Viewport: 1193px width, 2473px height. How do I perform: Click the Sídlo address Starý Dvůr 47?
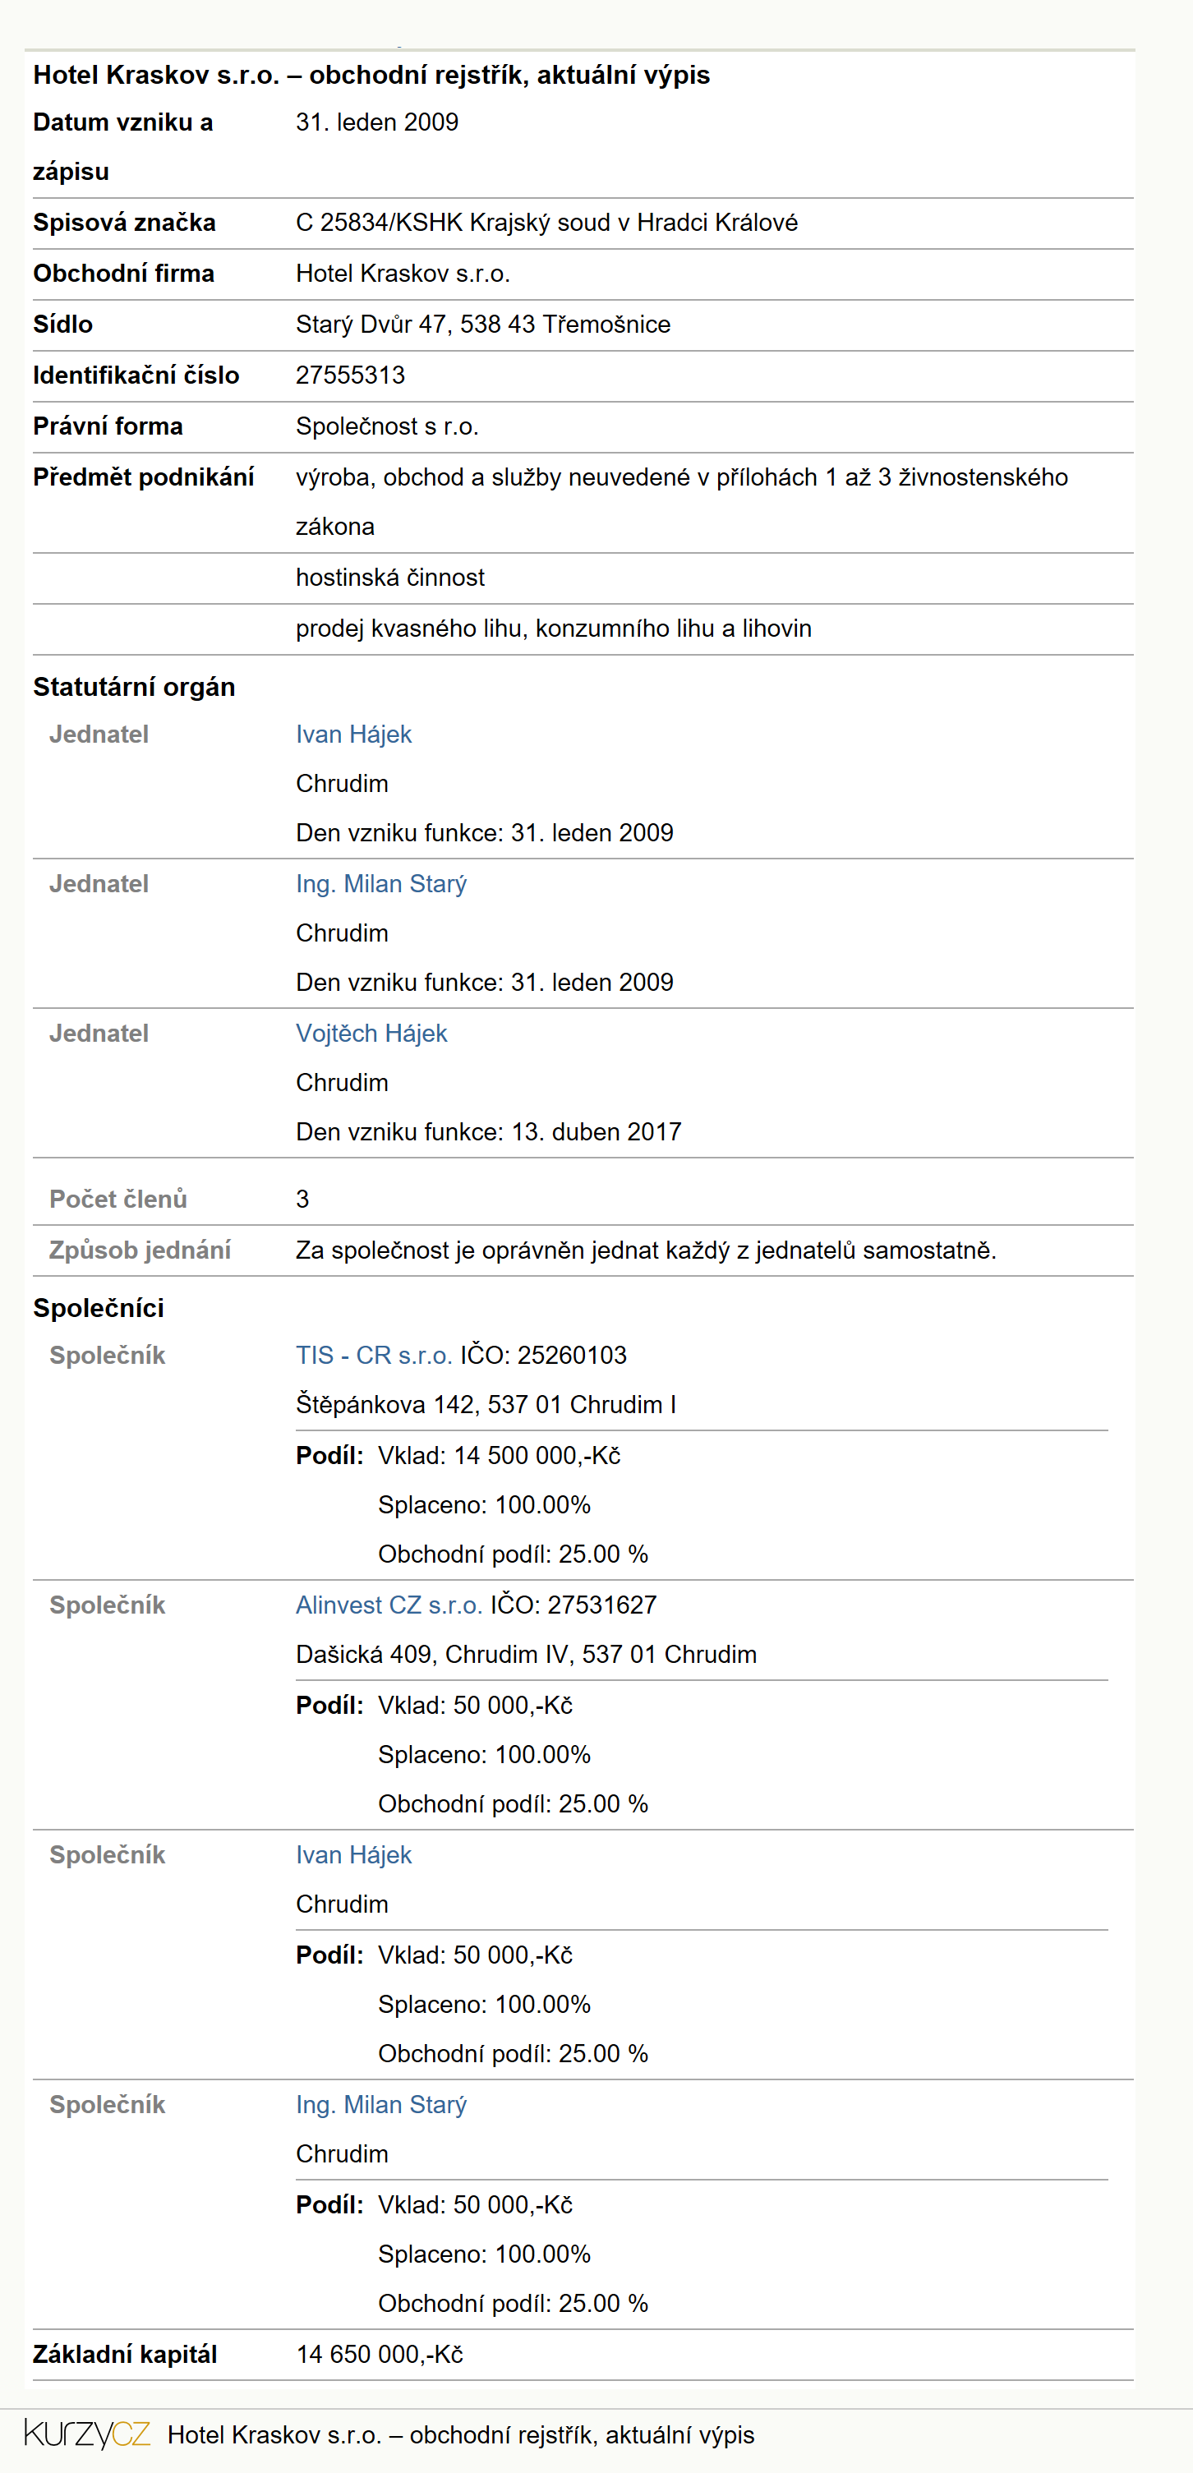click(483, 325)
